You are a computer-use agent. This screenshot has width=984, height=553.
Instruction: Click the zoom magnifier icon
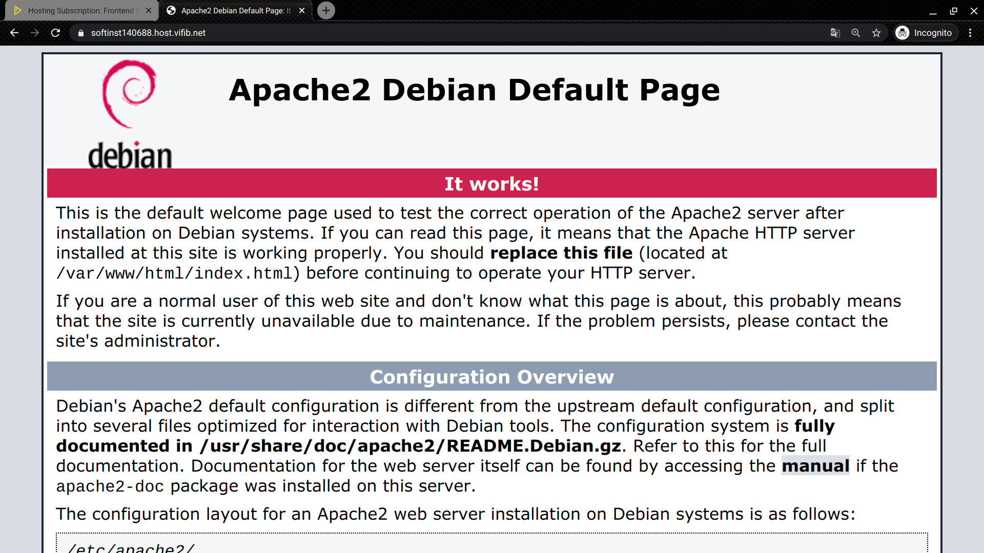point(856,33)
